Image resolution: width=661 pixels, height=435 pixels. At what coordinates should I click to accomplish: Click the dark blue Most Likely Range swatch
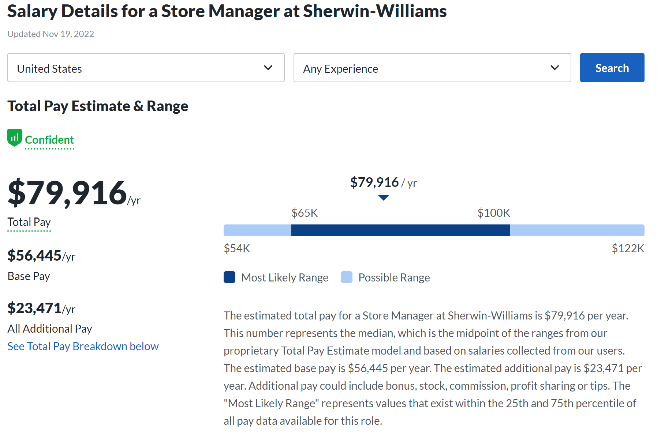[229, 277]
